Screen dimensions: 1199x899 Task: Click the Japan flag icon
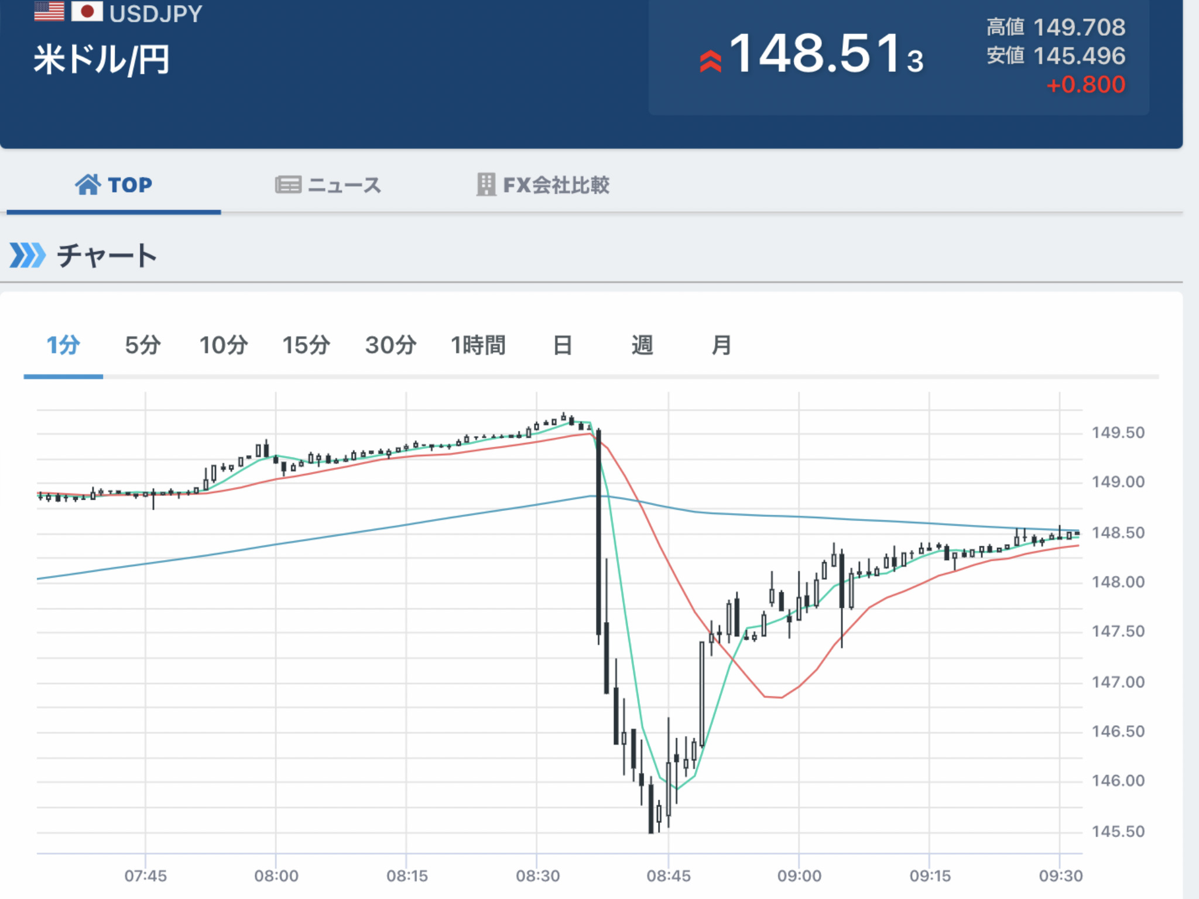tap(87, 11)
